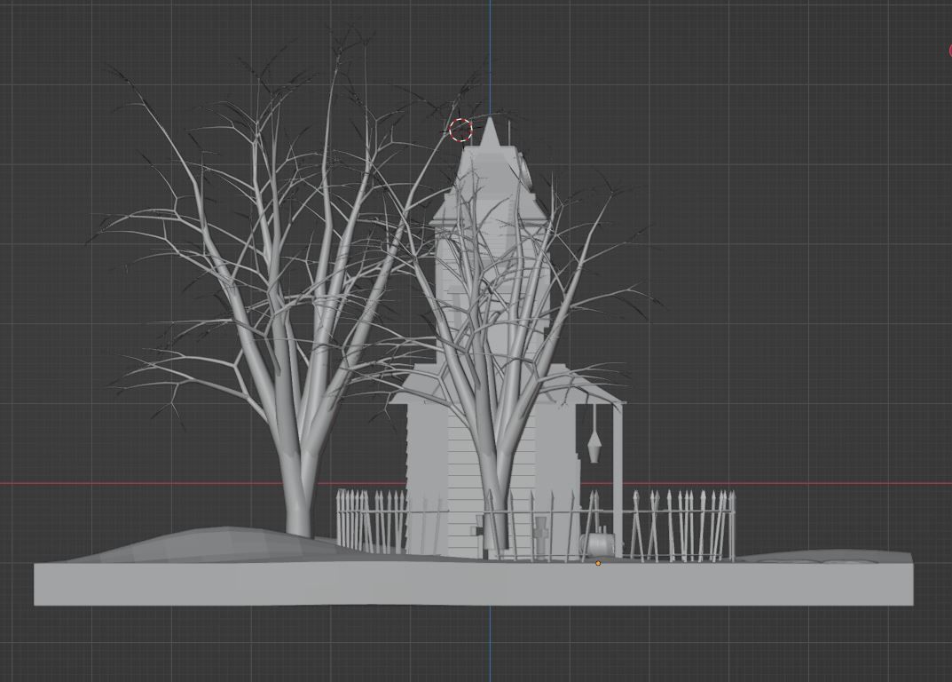This screenshot has height=682, width=952.
Task: Click the cross-shaped gravestone
Action: click(x=541, y=532)
